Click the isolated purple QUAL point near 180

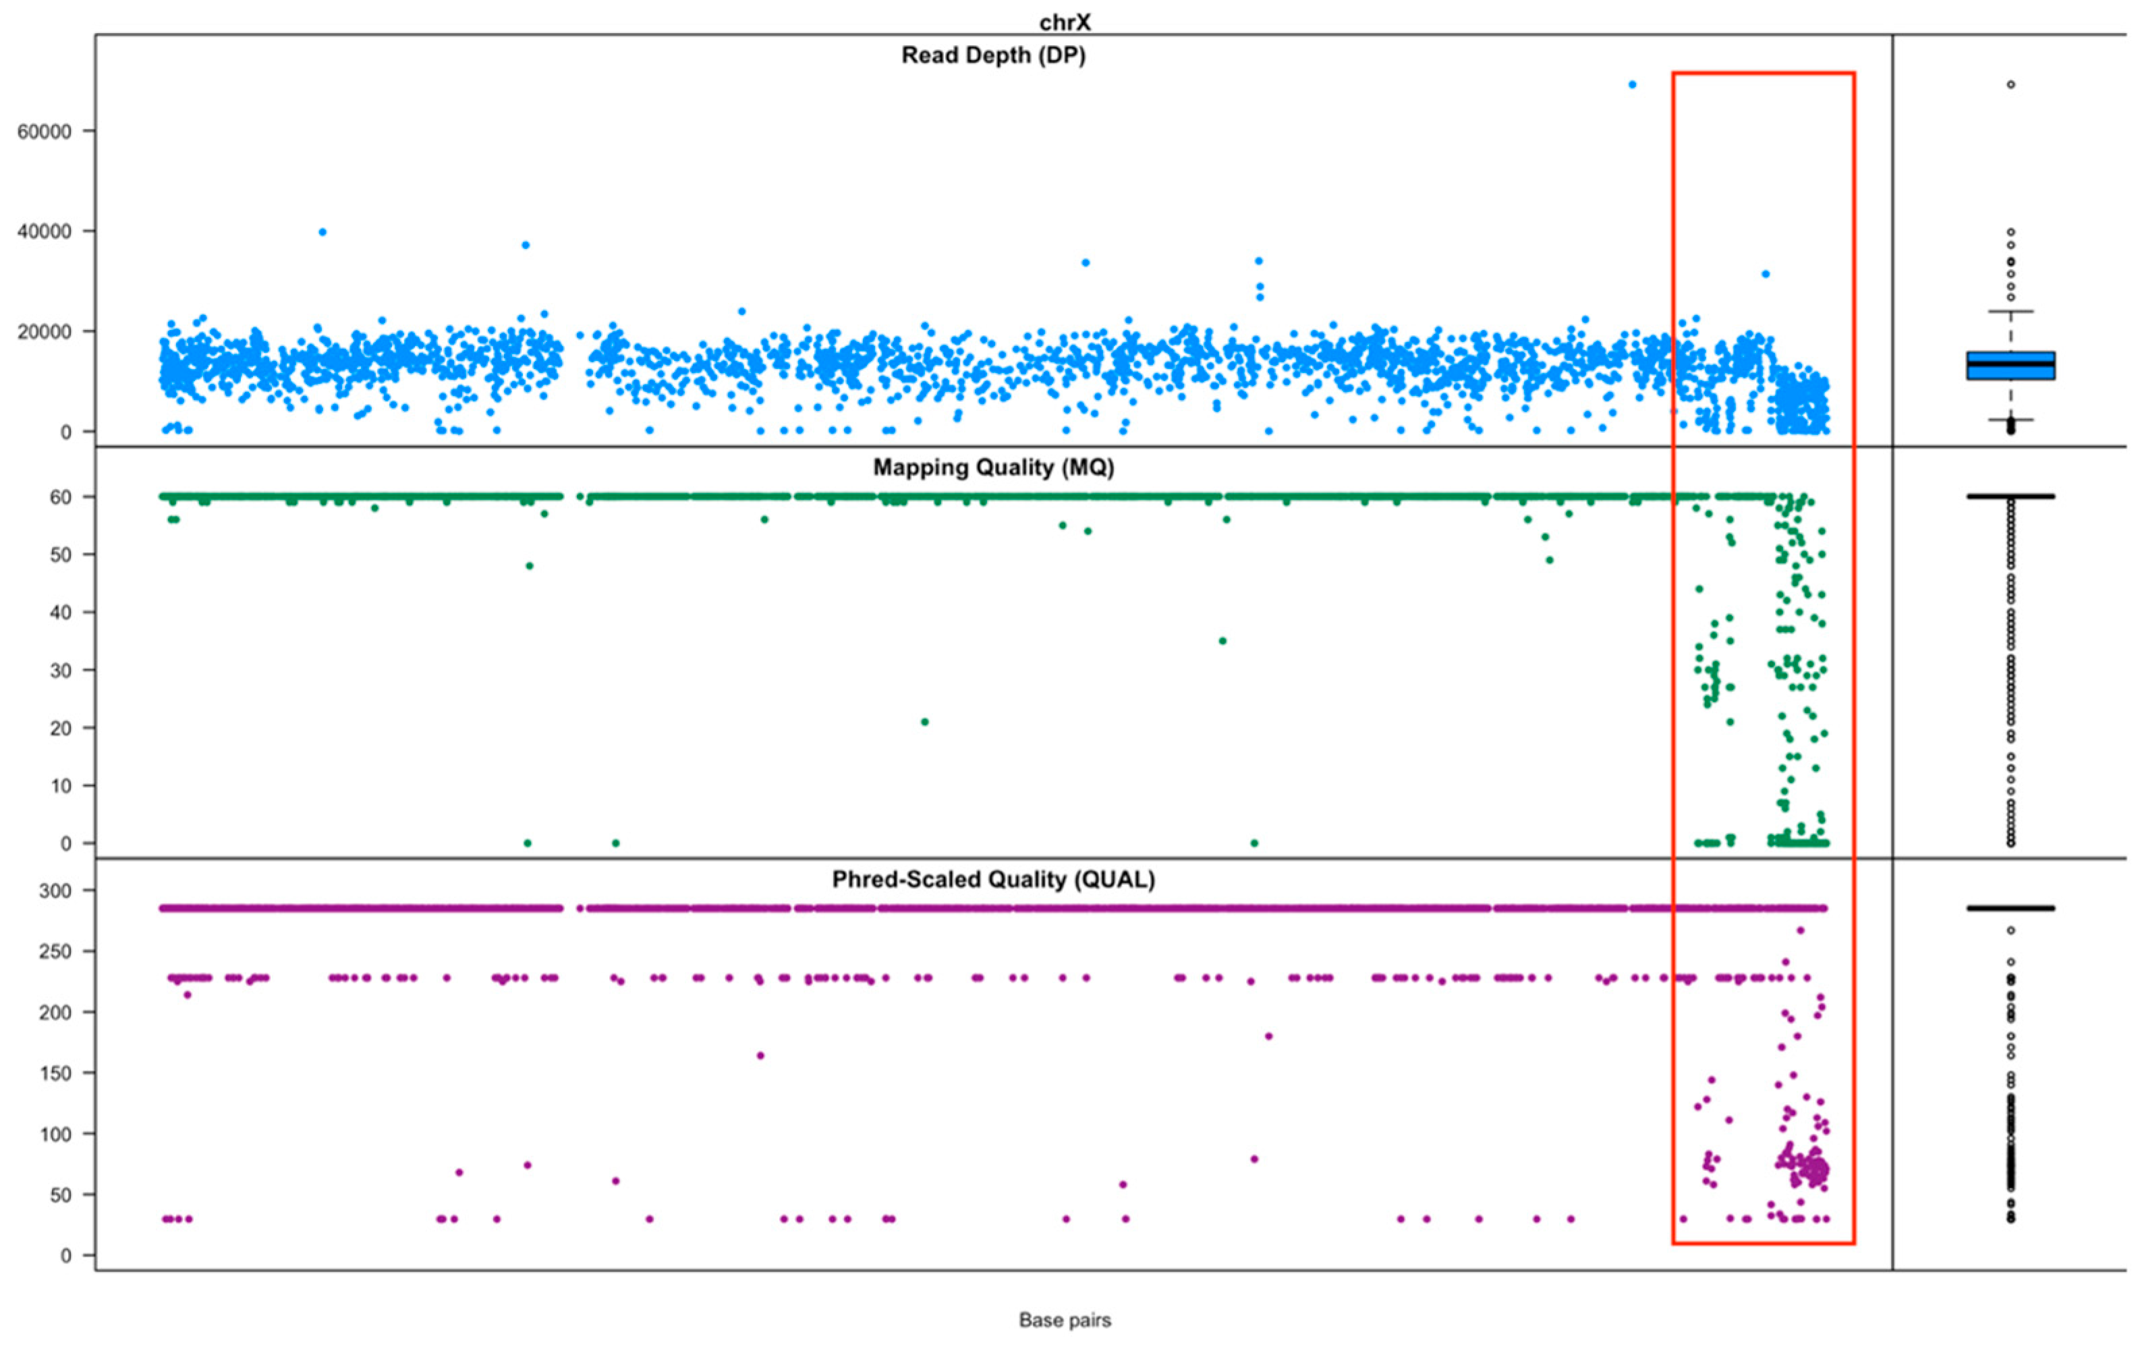1268,1036
